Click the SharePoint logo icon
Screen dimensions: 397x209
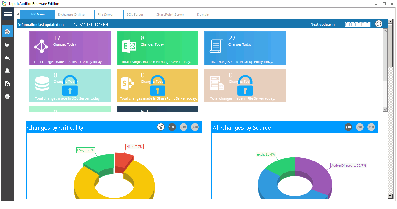click(127, 83)
